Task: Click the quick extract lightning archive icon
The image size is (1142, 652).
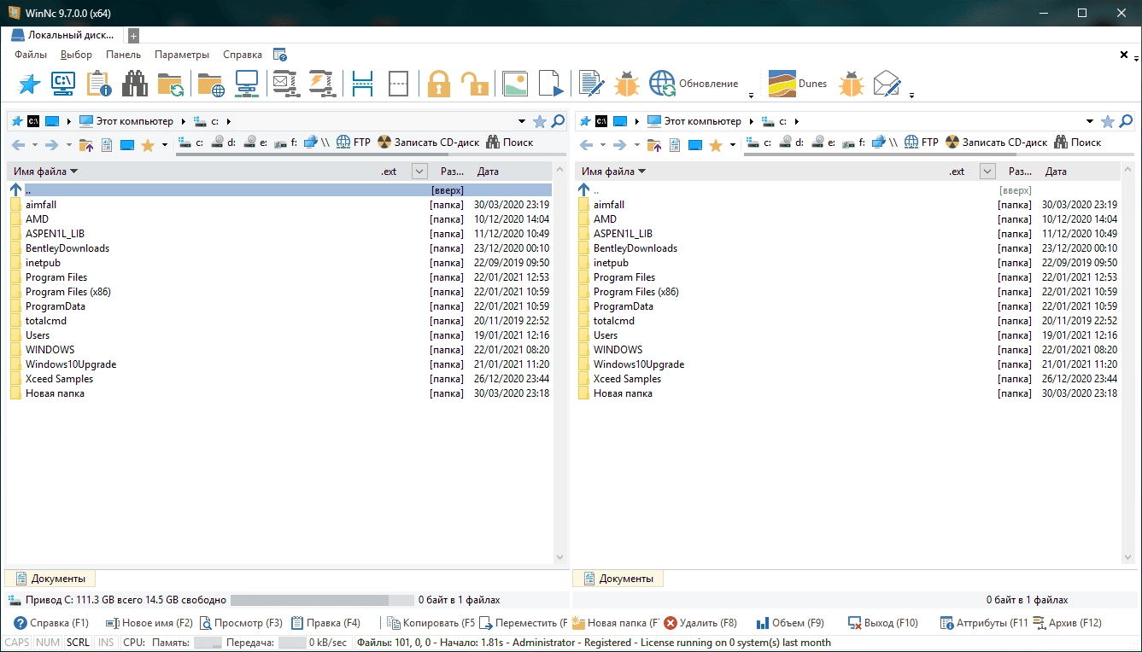Action: coord(321,84)
